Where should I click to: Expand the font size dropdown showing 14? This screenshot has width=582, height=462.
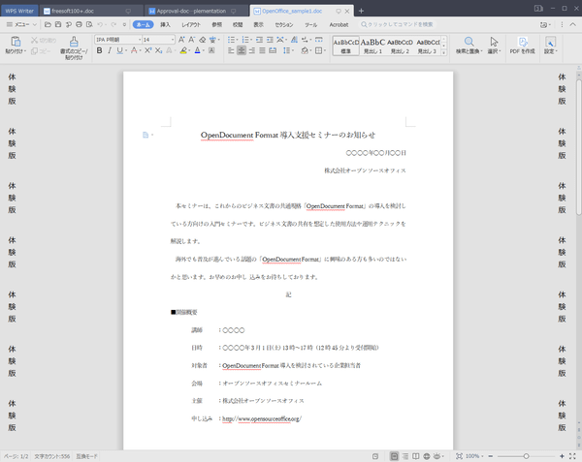[158, 39]
